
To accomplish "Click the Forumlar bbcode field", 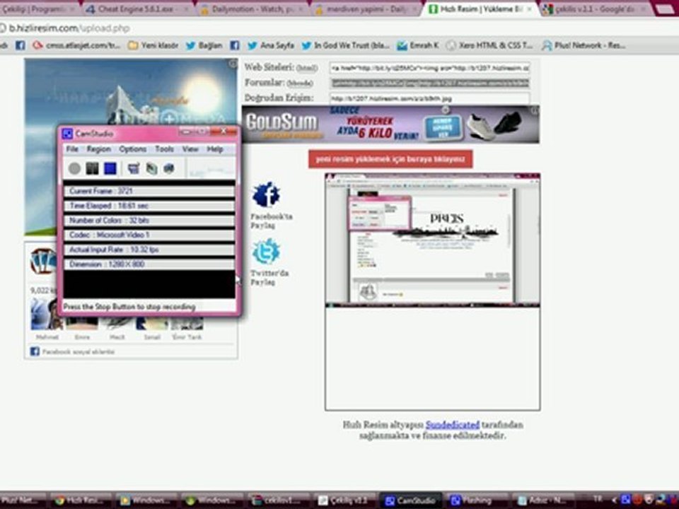I will [429, 83].
